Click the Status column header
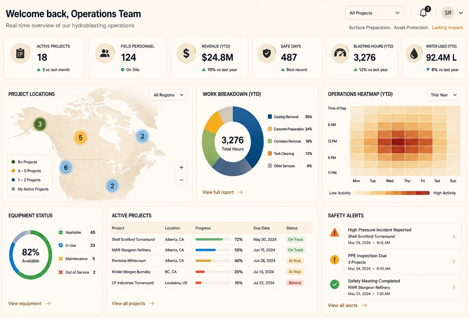Viewport: 469px width, 318px height. pyautogui.click(x=292, y=228)
